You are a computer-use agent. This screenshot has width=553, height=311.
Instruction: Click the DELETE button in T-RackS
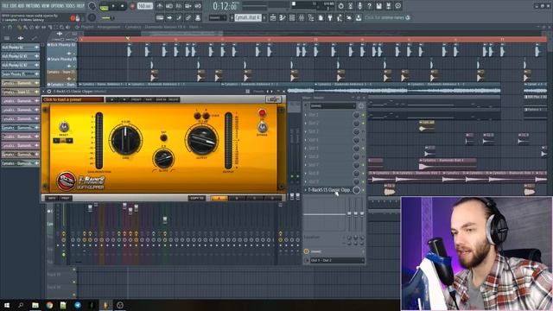point(174,100)
